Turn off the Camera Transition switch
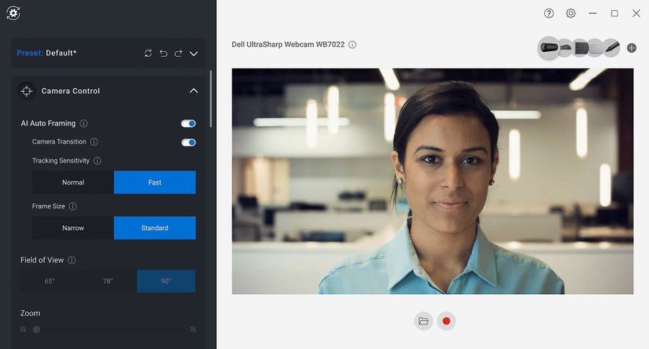This screenshot has height=349, width=649. [188, 142]
